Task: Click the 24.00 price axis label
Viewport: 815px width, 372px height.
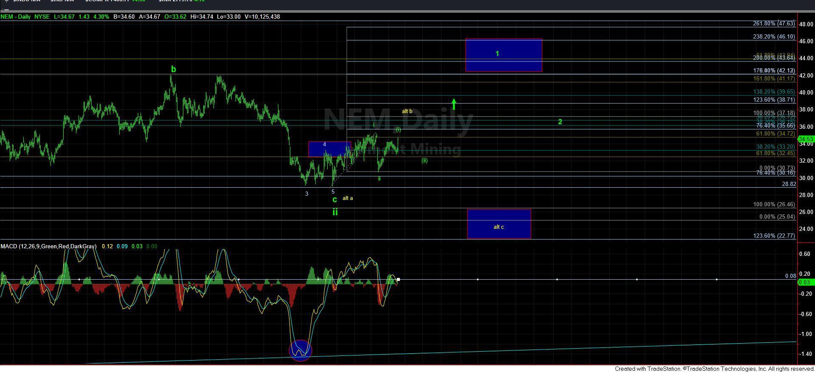Action: [x=806, y=229]
